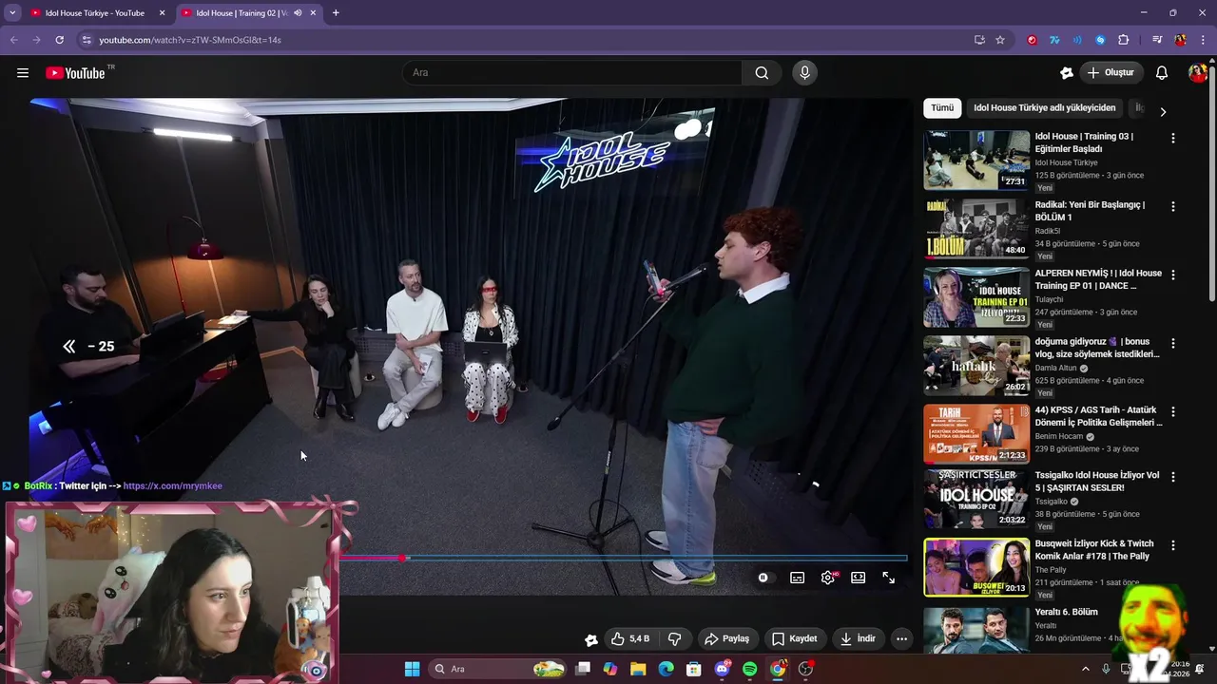Viewport: 1217px width, 684px height.
Task: Enter fullscreen mode in player
Action: [x=889, y=578]
